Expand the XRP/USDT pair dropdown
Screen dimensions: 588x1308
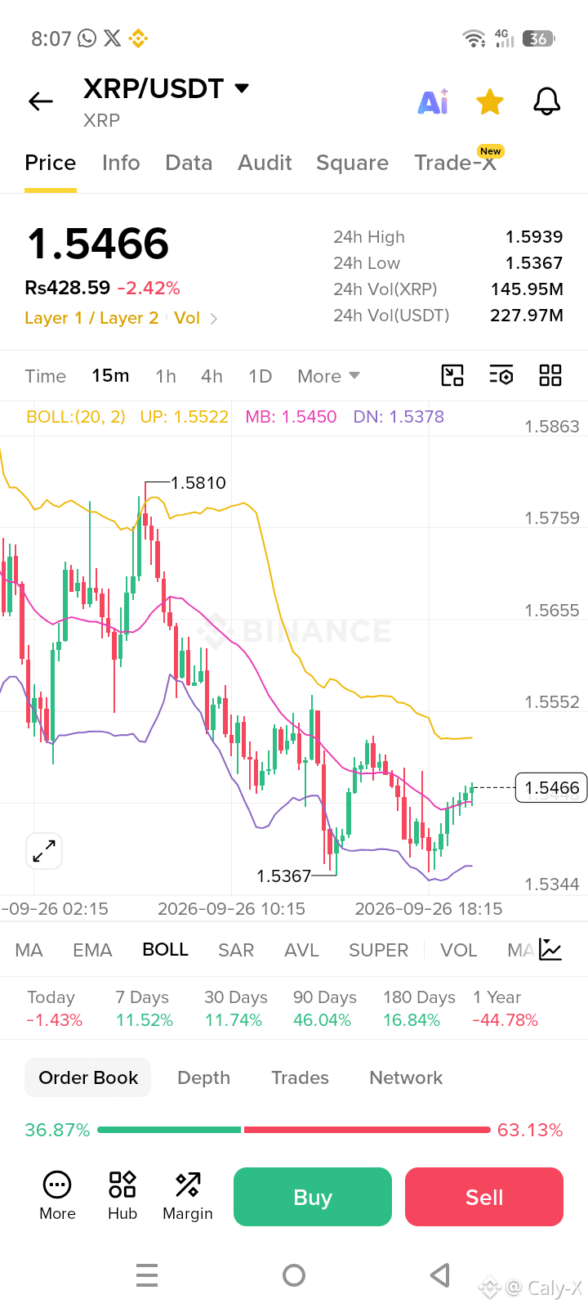(242, 87)
